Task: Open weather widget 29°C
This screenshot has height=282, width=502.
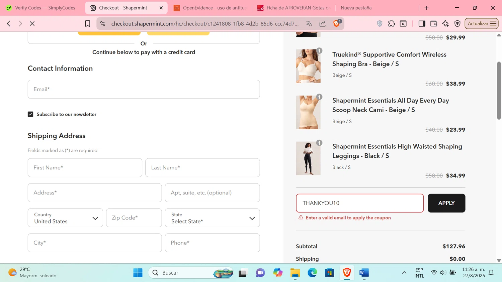Action: [33, 273]
